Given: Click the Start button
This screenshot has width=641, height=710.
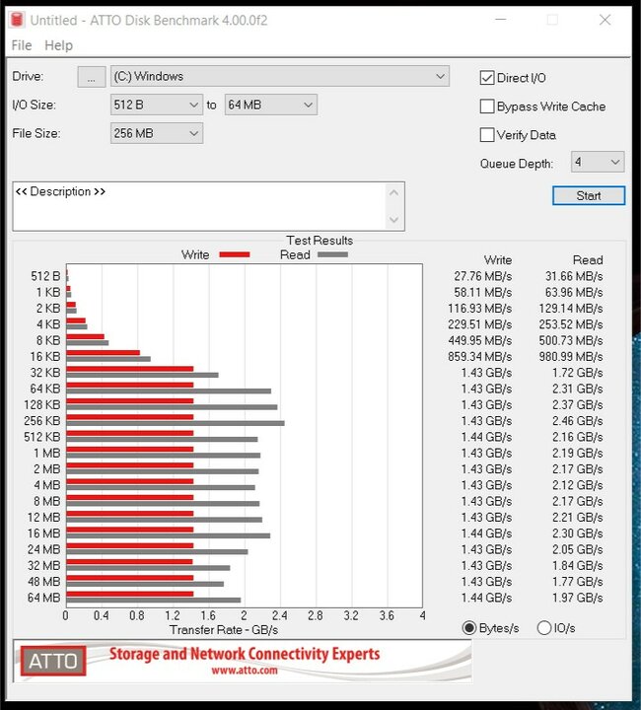Looking at the screenshot, I should pos(589,195).
